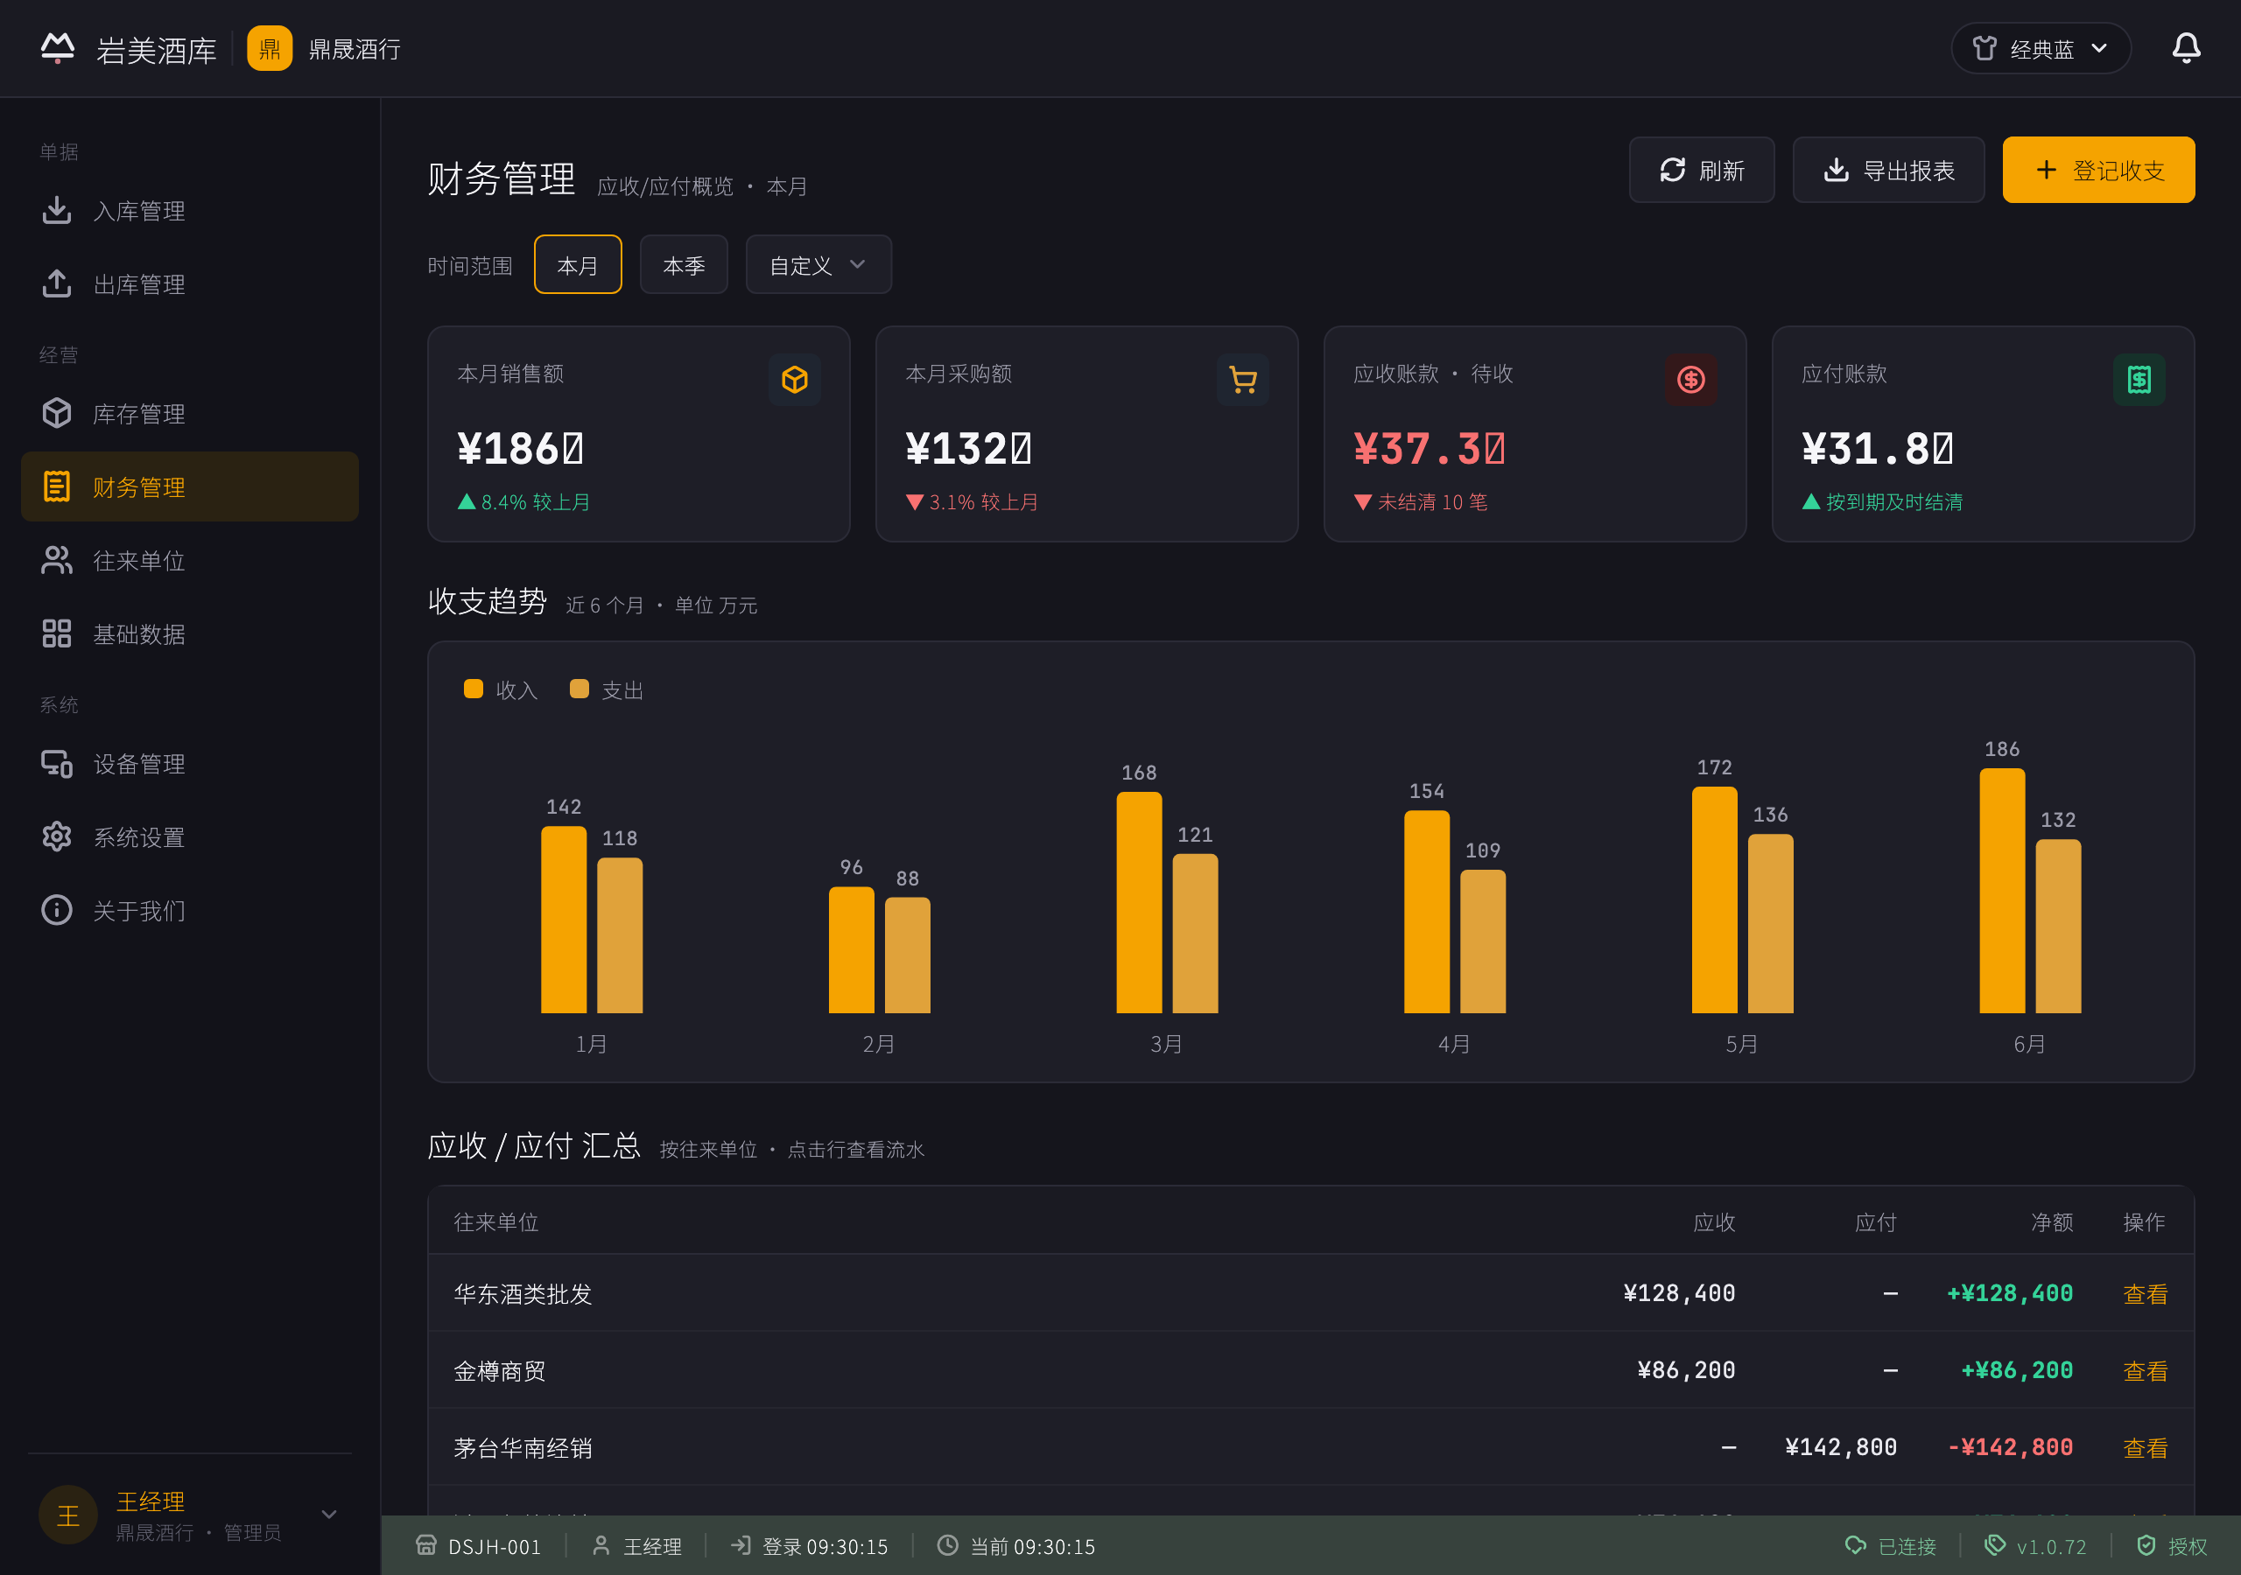
Task: Expand the 王经理 account menu chevron
Action: pyautogui.click(x=329, y=1515)
